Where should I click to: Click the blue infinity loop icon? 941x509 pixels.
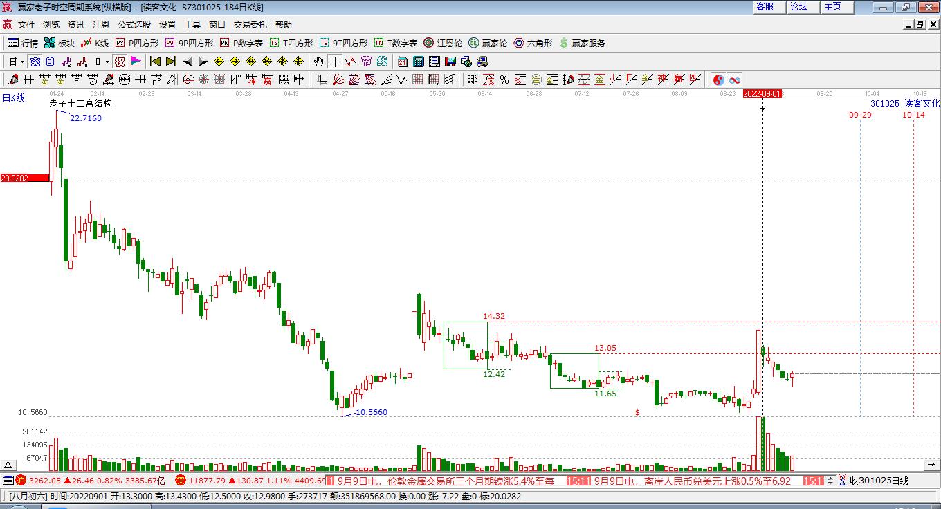point(734,80)
